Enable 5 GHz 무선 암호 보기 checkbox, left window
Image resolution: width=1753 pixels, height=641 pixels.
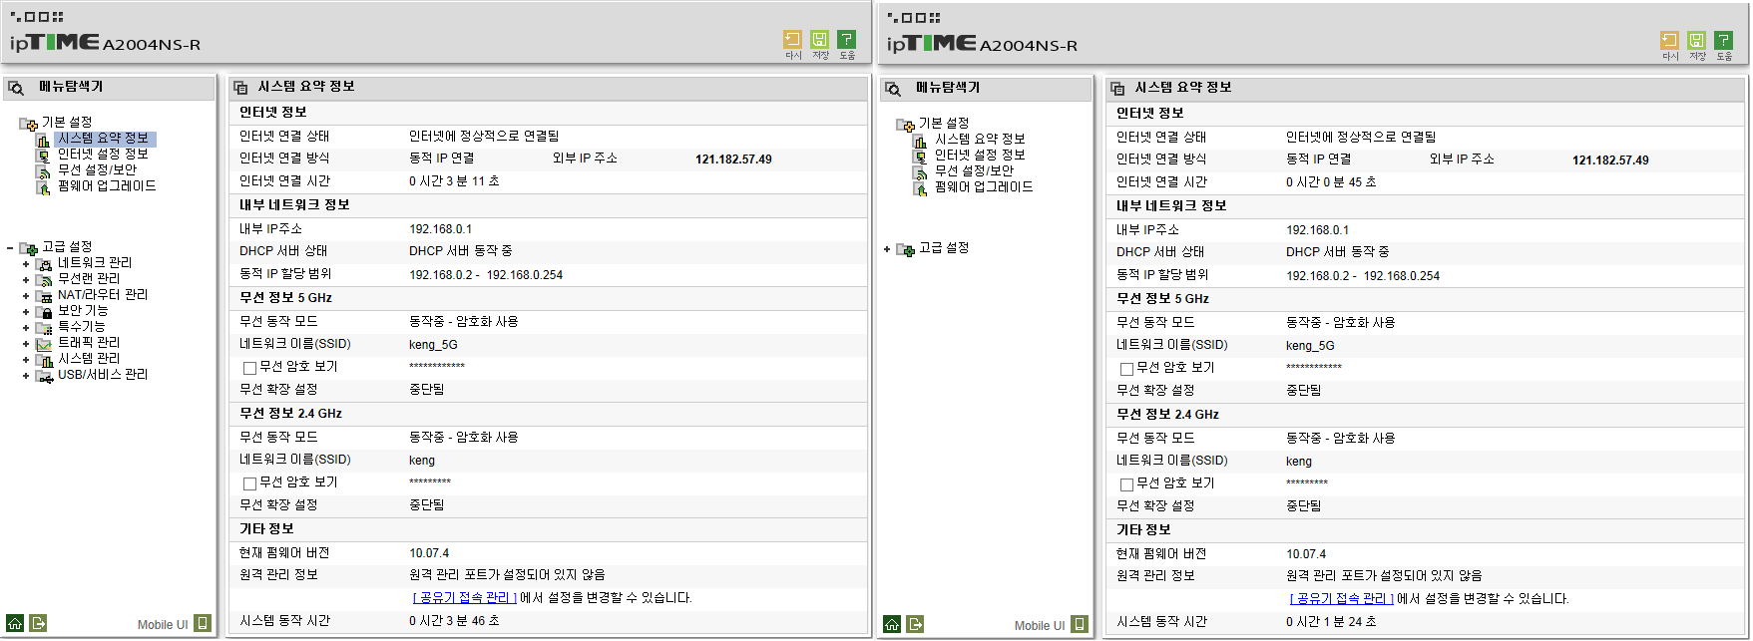tap(250, 368)
